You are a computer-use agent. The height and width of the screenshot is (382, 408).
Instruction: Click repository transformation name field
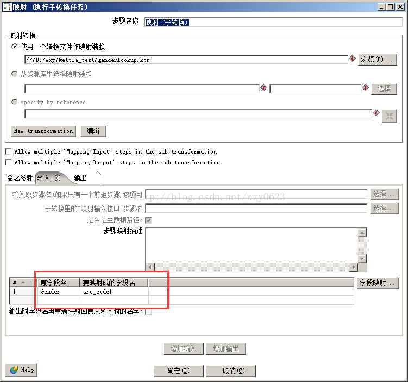point(142,89)
